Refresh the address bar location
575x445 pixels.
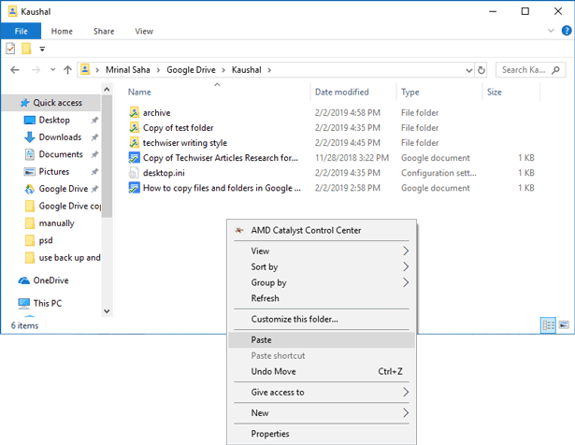482,69
